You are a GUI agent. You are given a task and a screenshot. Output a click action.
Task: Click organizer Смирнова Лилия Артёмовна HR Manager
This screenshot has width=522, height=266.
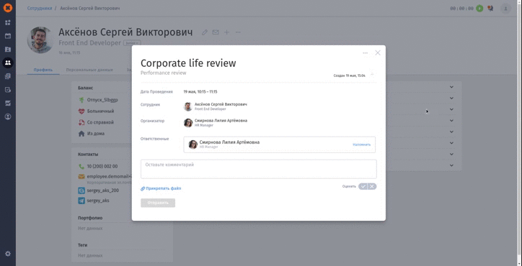(216, 122)
